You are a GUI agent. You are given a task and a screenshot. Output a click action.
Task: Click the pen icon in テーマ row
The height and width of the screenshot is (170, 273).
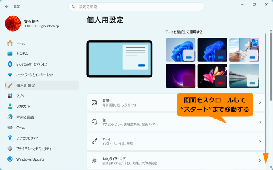(94, 141)
